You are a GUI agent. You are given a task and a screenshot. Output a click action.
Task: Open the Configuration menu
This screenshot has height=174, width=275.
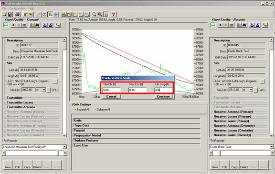click(x=17, y=9)
